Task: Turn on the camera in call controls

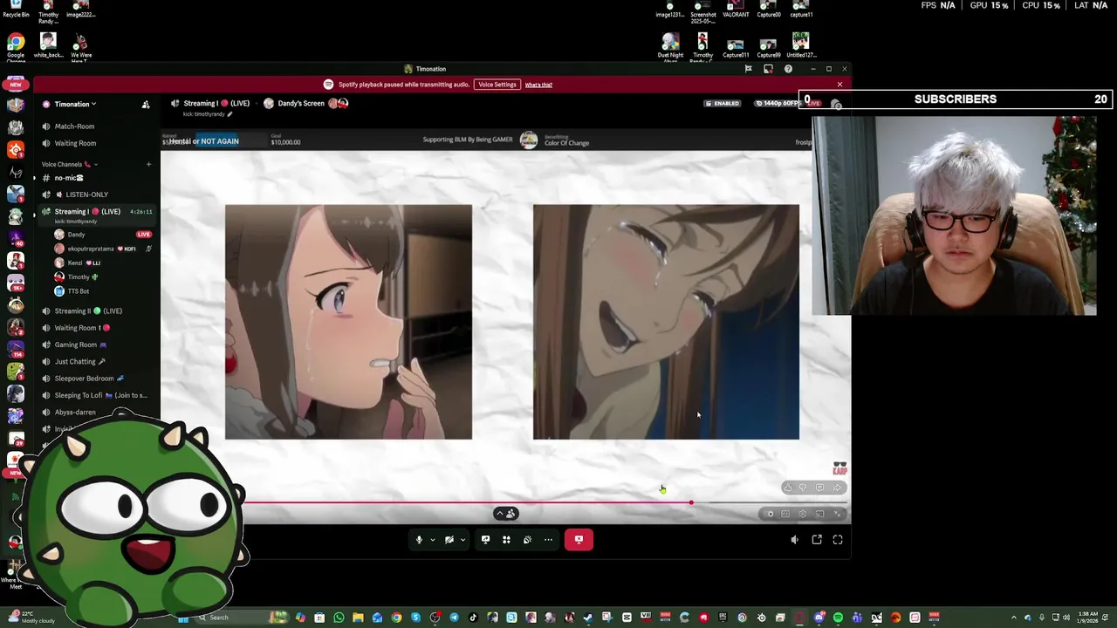Action: pyautogui.click(x=449, y=540)
